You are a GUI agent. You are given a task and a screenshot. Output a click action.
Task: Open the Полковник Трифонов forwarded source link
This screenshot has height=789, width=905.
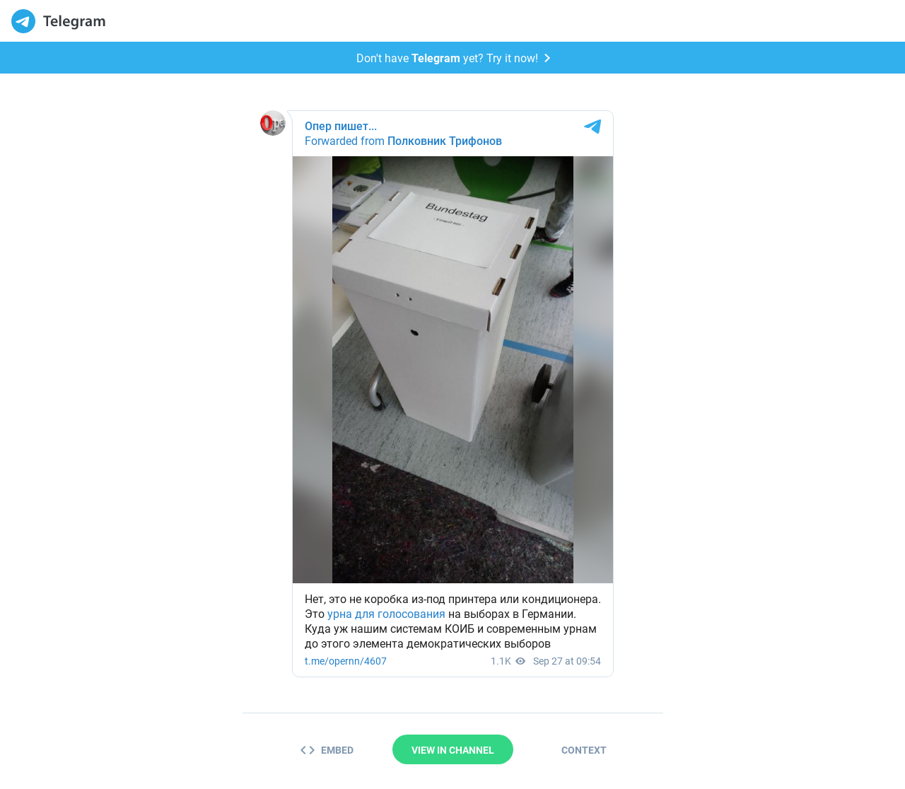(445, 141)
